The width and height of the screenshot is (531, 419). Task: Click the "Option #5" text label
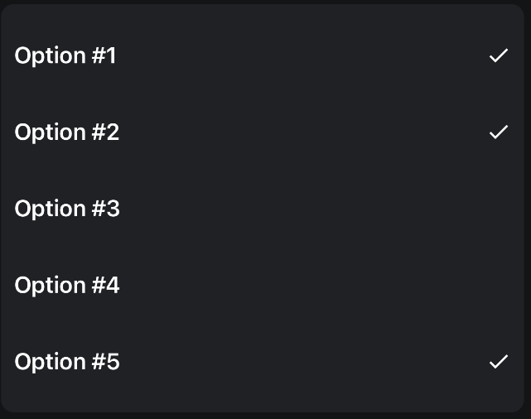[x=67, y=362]
